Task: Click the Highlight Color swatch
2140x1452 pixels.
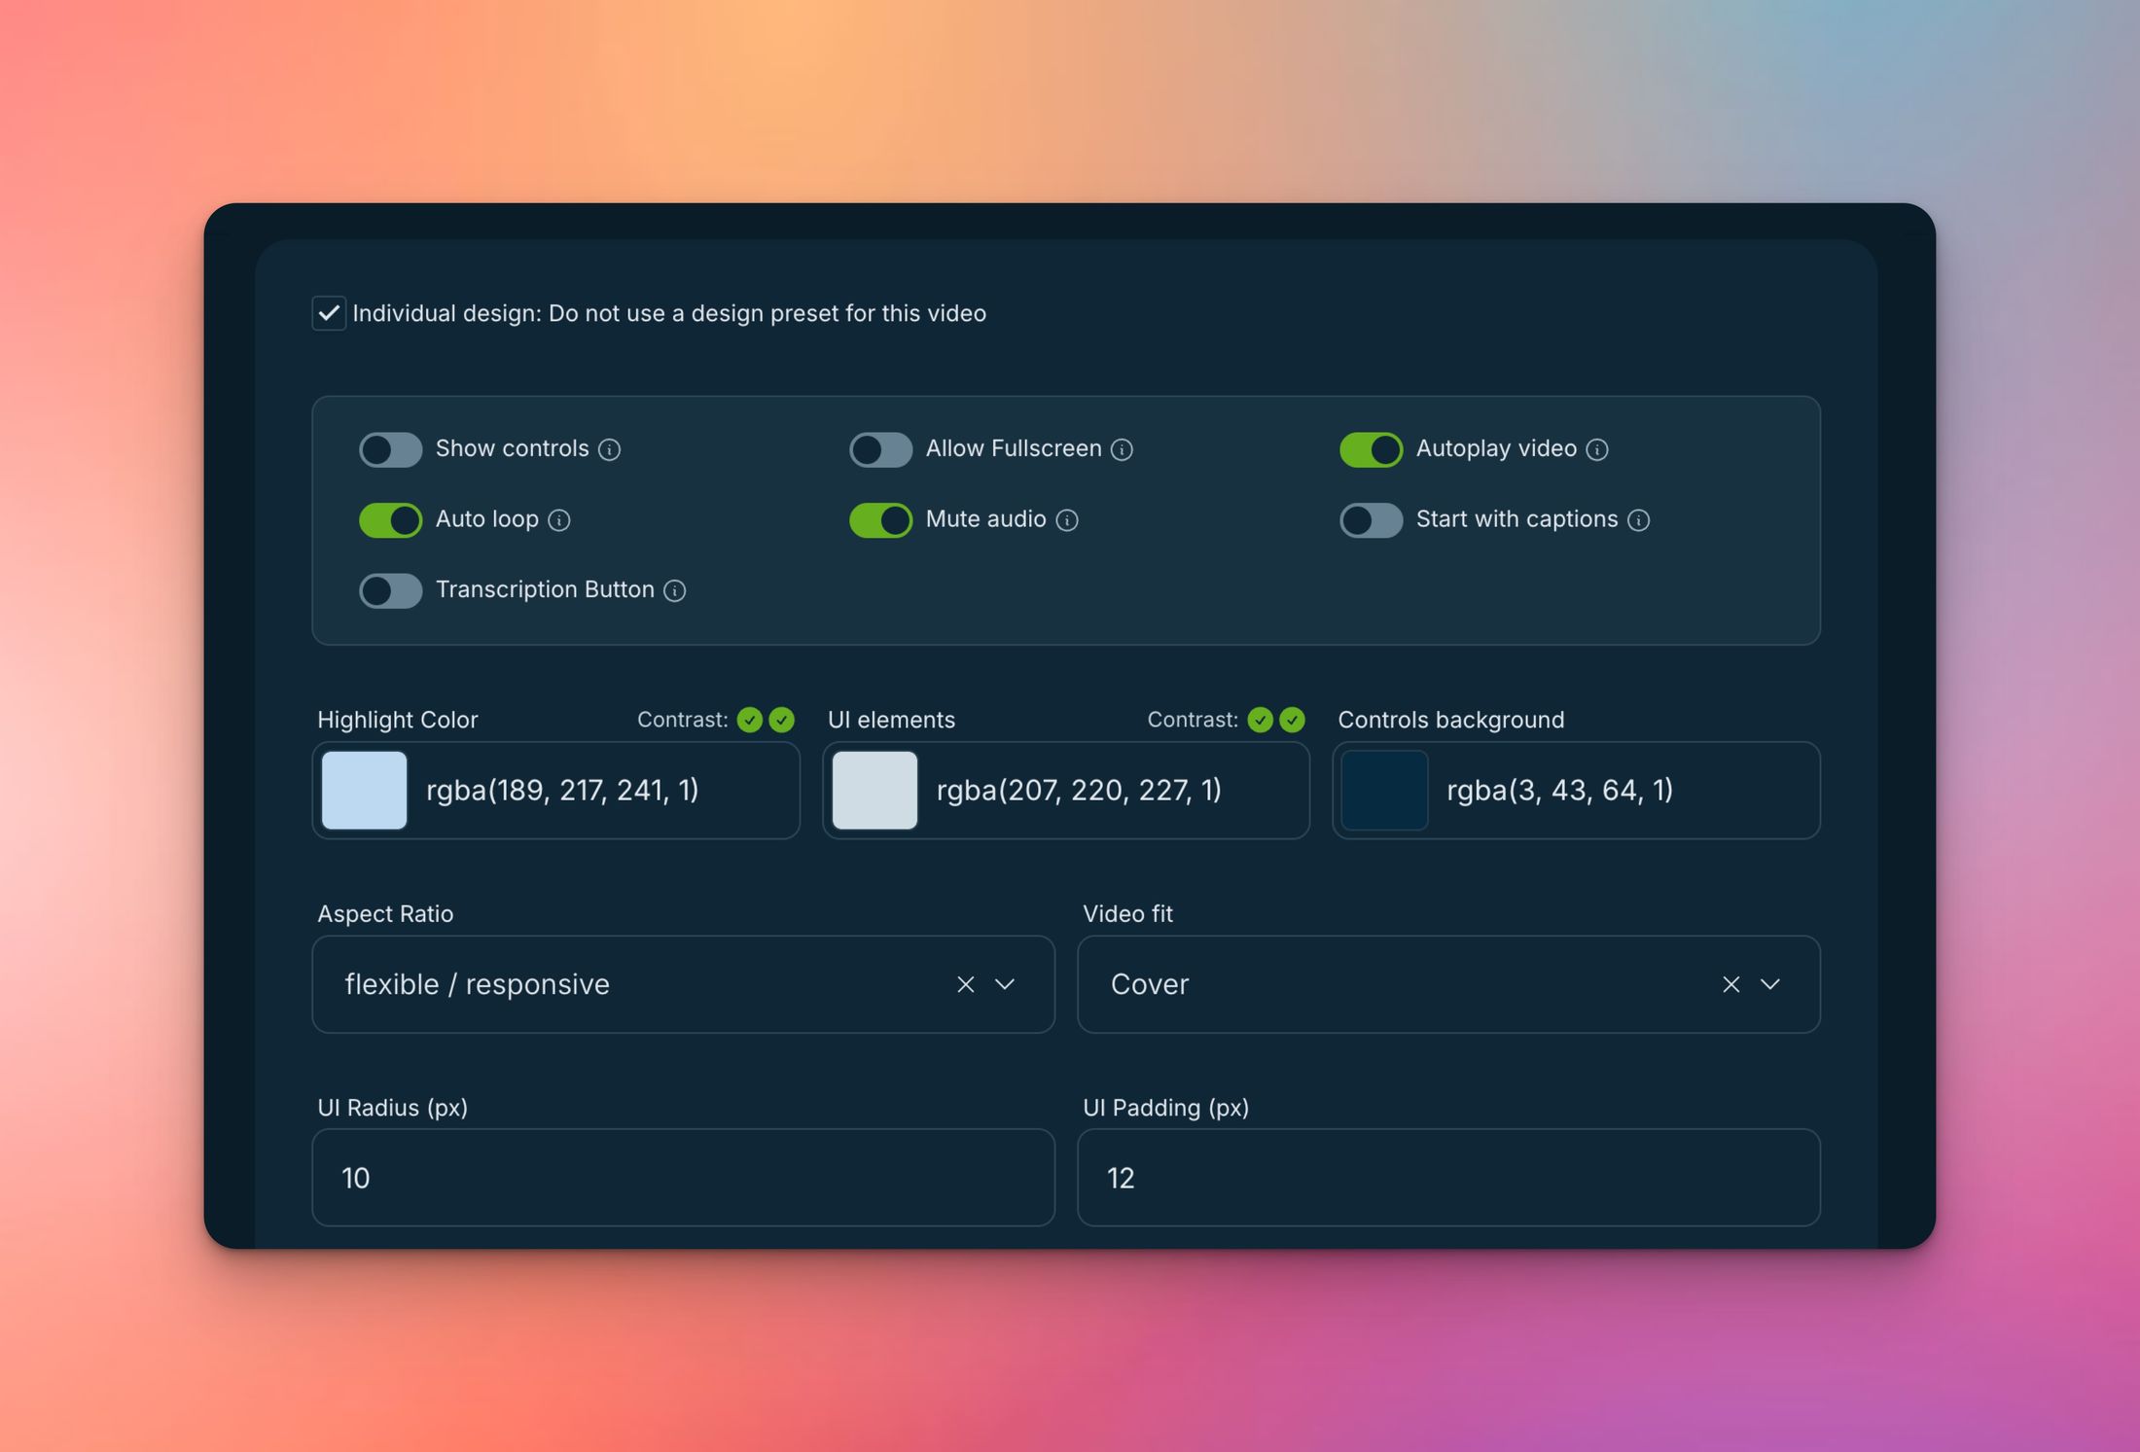Action: pyautogui.click(x=364, y=790)
